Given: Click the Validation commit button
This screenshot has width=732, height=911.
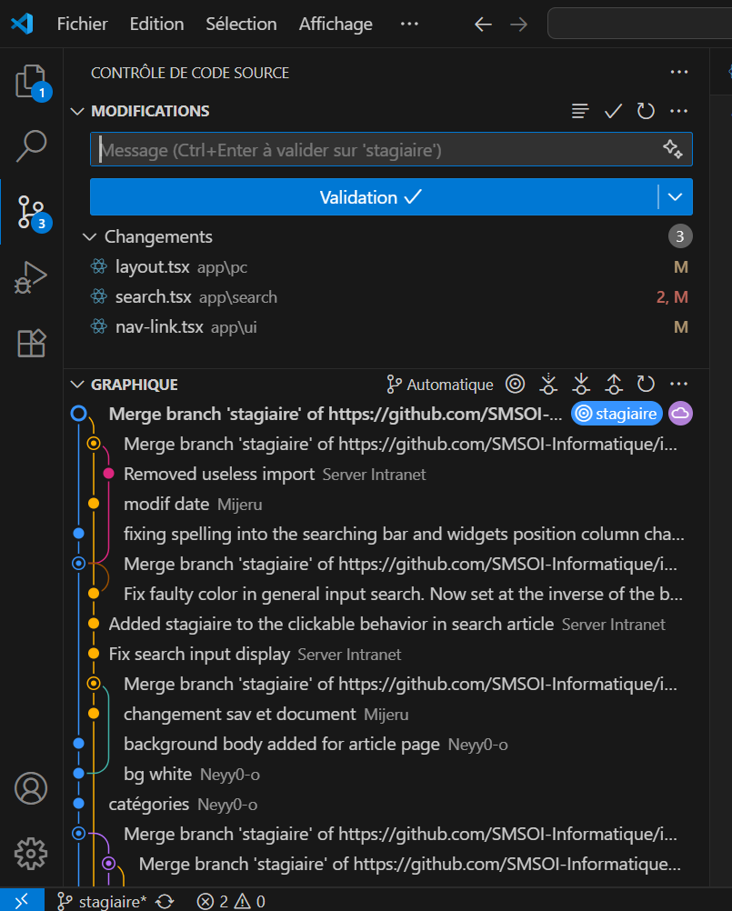Looking at the screenshot, I should (x=373, y=197).
